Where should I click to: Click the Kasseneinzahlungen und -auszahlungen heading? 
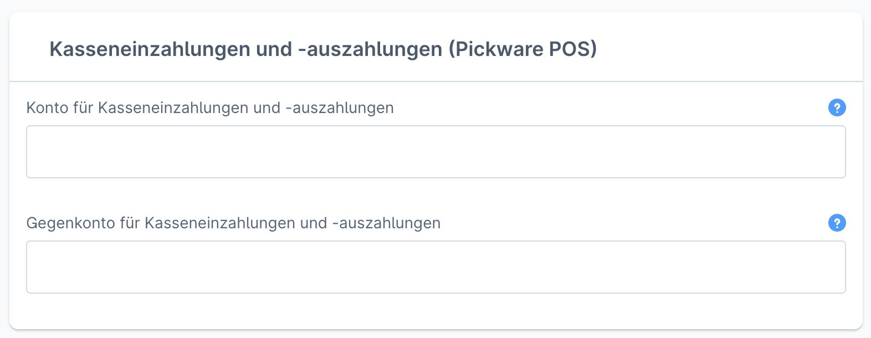324,49
